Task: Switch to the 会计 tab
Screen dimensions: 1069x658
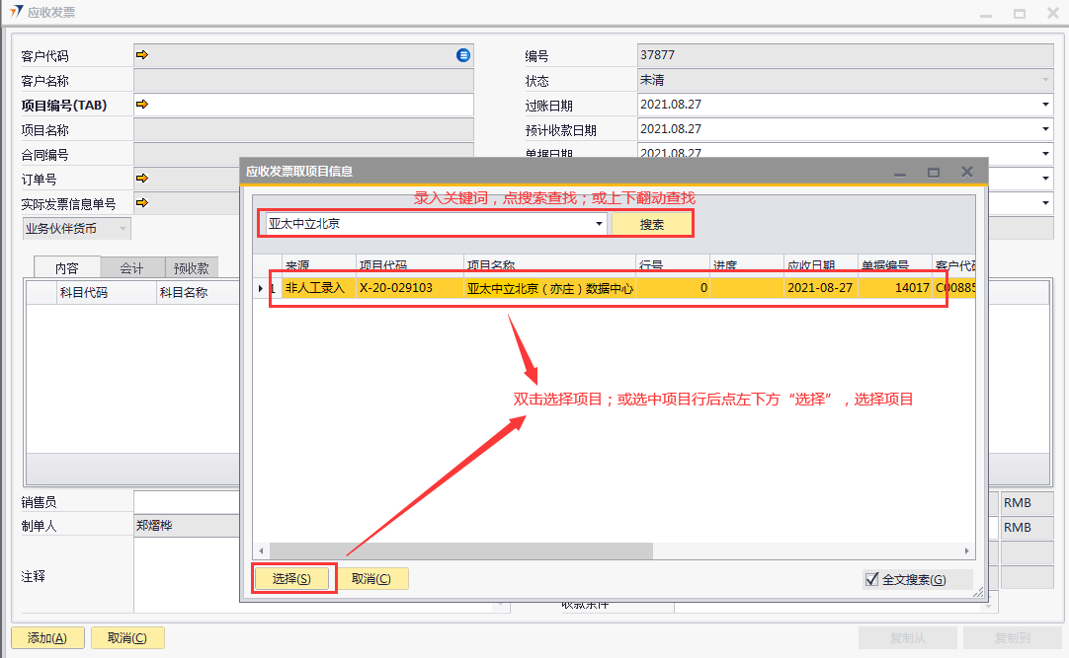Action: pyautogui.click(x=131, y=267)
